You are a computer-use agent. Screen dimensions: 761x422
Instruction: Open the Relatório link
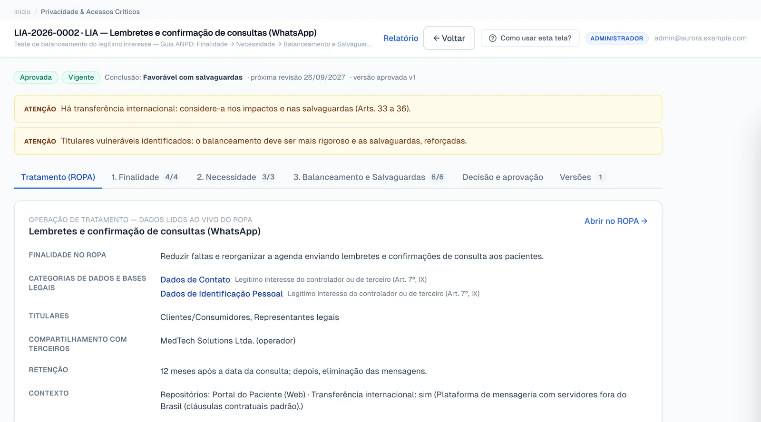pyautogui.click(x=401, y=38)
